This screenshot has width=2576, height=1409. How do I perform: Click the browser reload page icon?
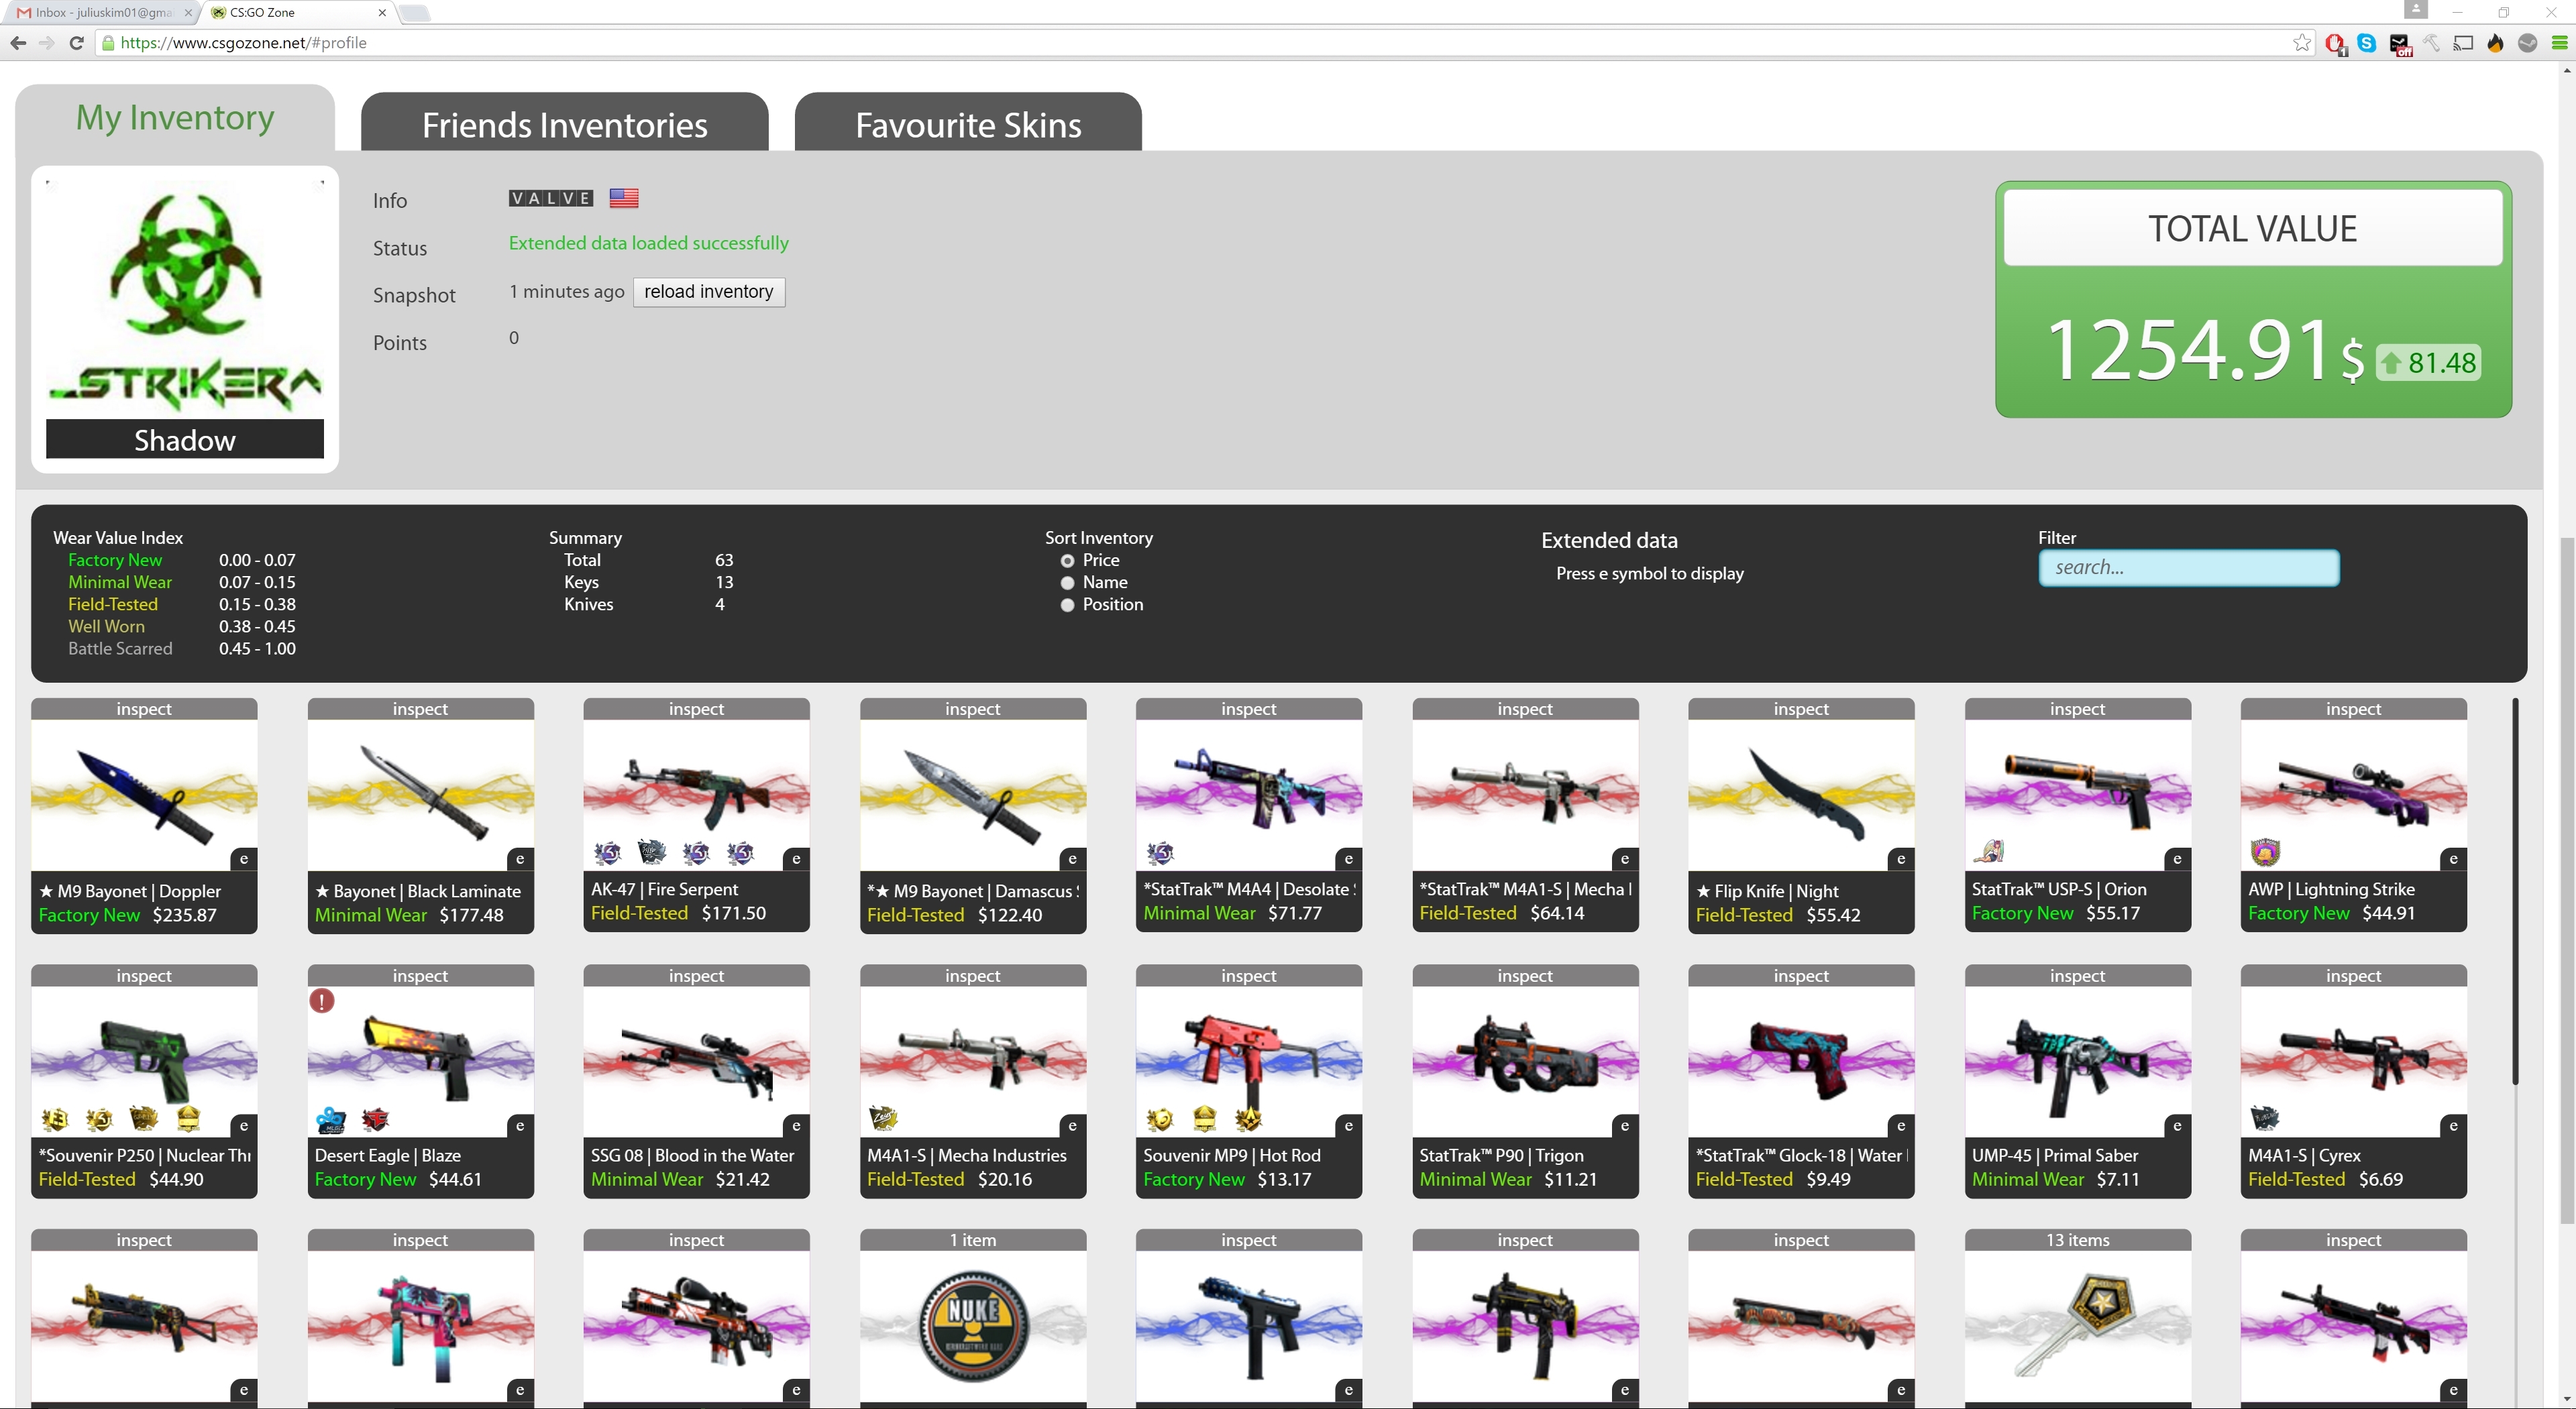(x=76, y=43)
